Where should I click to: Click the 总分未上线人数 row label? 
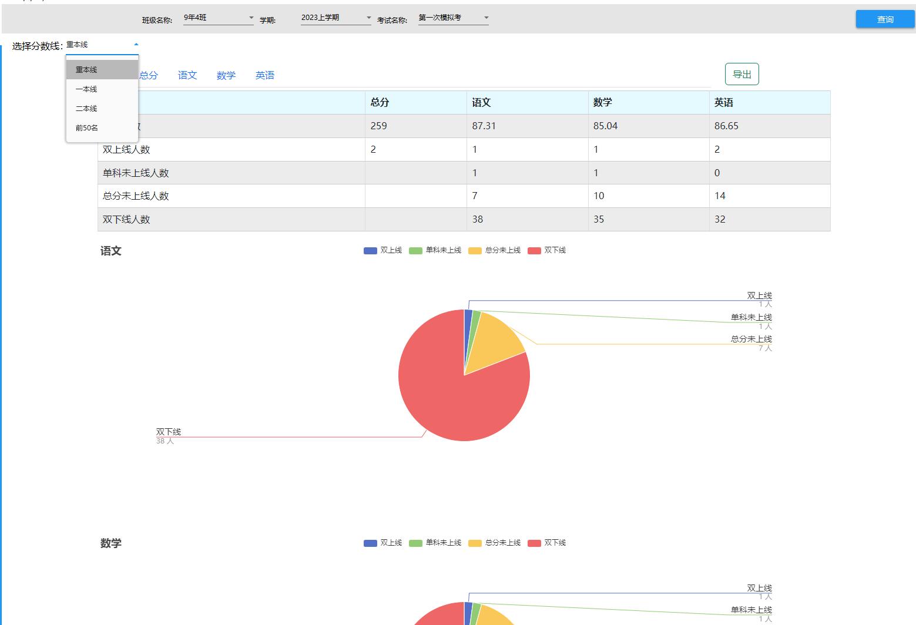136,196
